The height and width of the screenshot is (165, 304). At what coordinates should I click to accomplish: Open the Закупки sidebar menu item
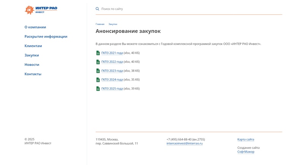[32, 55]
